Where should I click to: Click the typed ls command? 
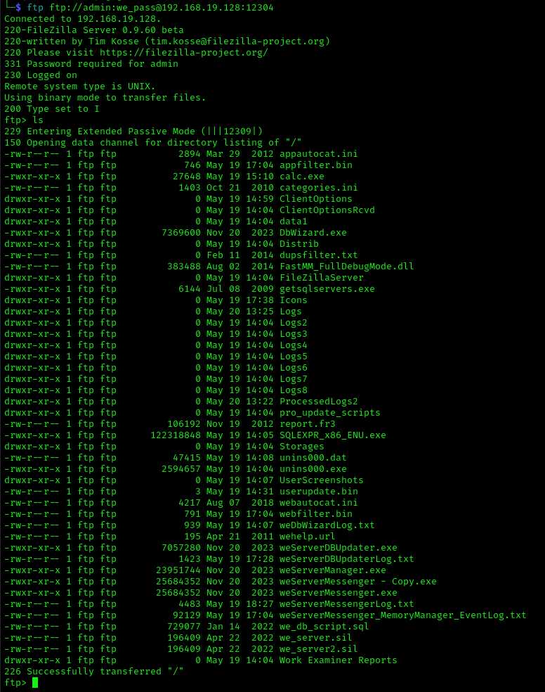38,120
